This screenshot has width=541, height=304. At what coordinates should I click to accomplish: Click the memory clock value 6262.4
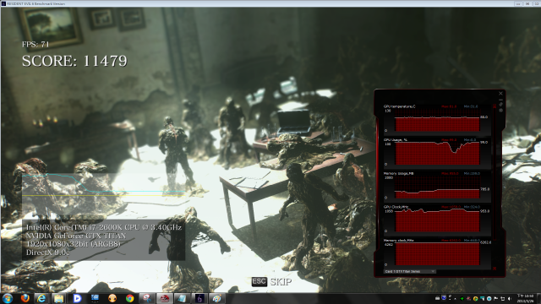pos(485,242)
